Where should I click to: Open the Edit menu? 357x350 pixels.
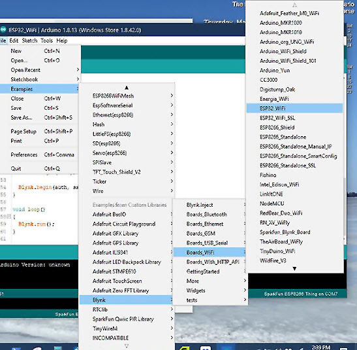[14, 41]
